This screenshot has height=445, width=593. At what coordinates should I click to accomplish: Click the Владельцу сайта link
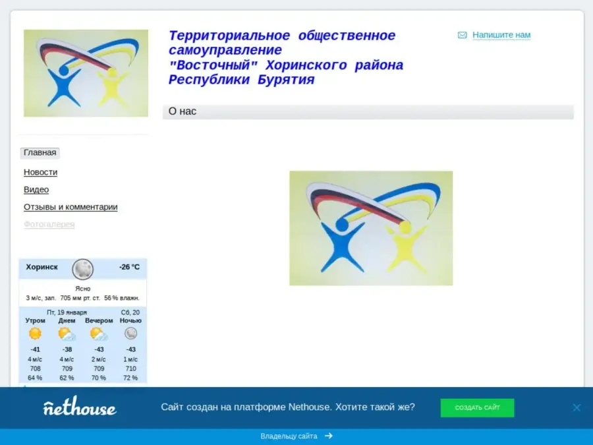pyautogui.click(x=289, y=436)
